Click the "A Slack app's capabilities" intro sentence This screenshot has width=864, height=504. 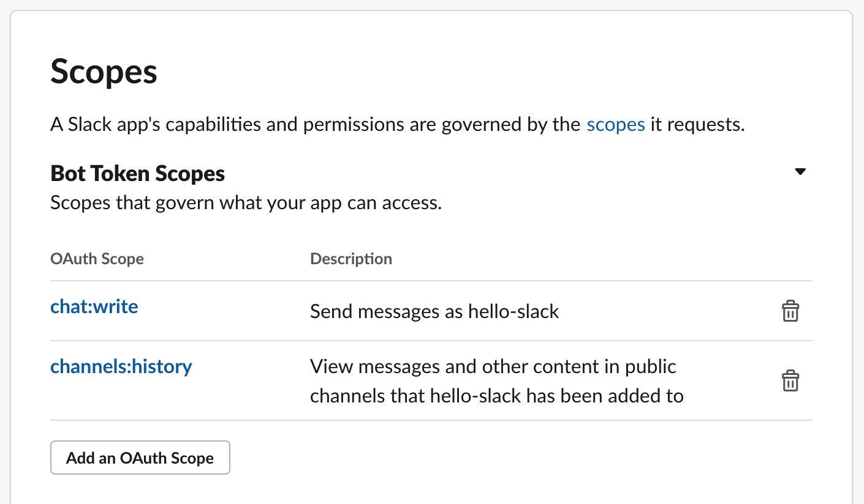coord(398,125)
